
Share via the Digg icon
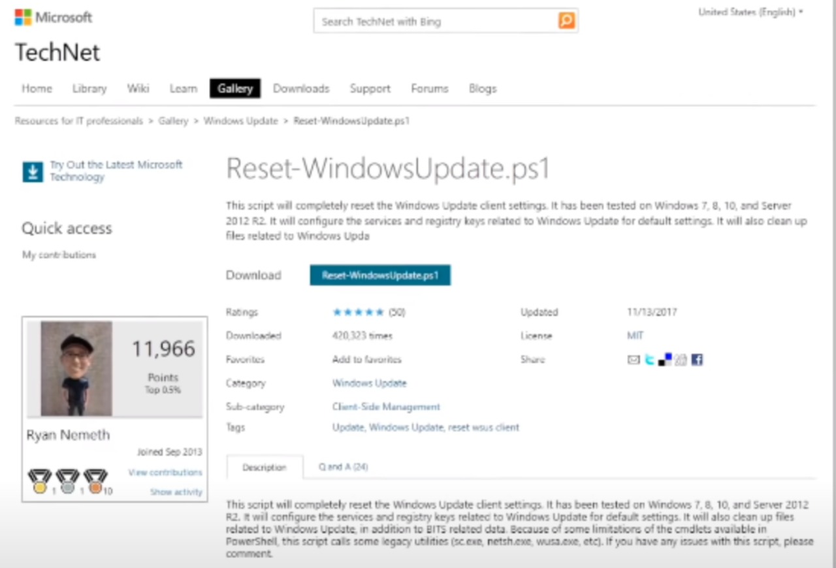(x=681, y=360)
